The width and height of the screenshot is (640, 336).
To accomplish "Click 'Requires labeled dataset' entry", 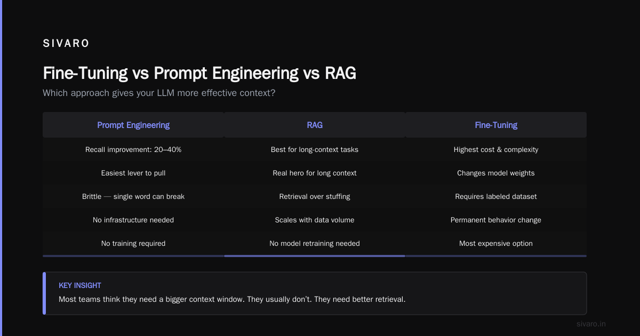I will [496, 196].
